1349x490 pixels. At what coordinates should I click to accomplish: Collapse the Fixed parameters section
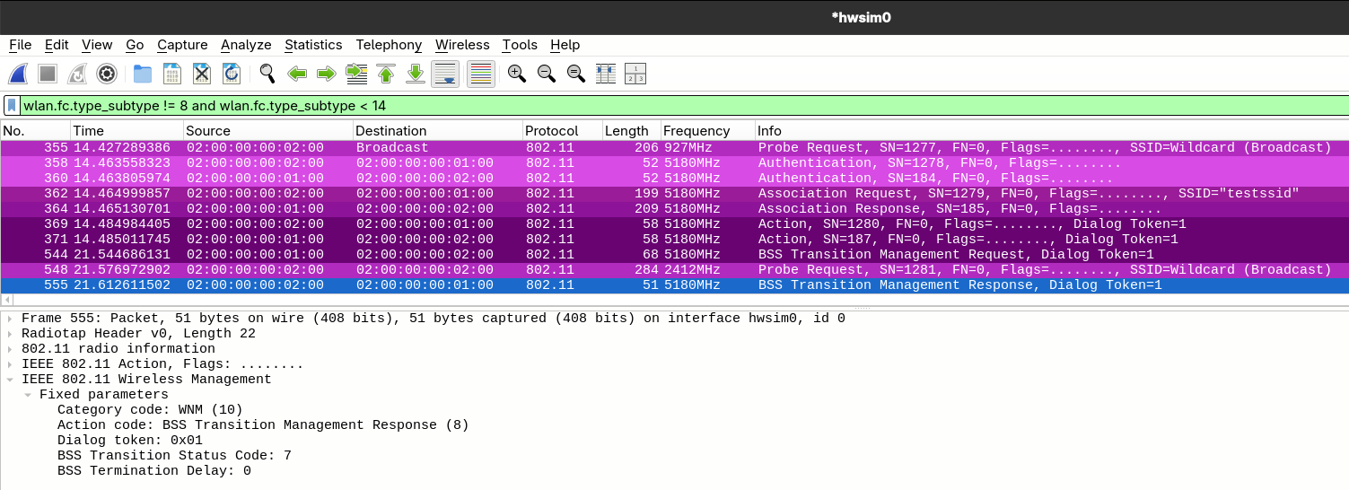(28, 395)
